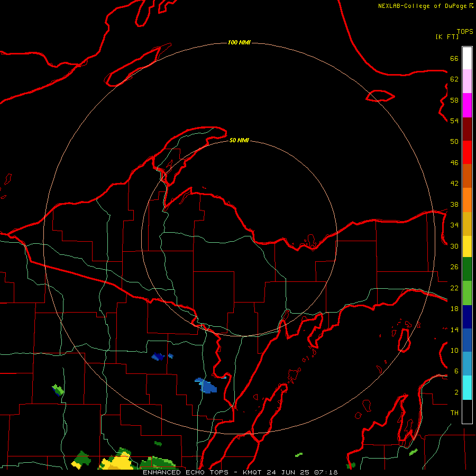
Task: Click the gold swatch between 38 and 34
Action: pos(467,224)
